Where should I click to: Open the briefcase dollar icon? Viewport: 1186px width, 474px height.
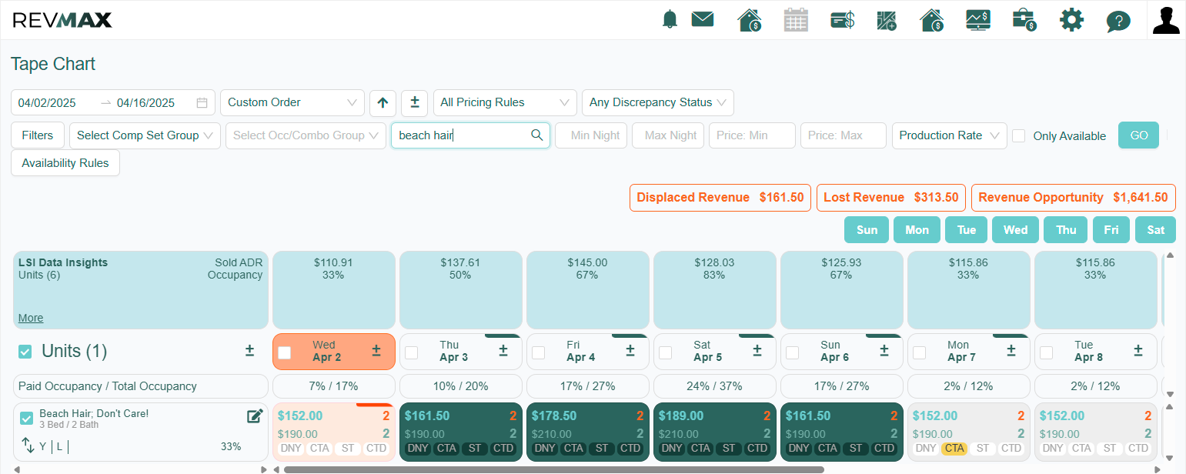pyautogui.click(x=1024, y=20)
